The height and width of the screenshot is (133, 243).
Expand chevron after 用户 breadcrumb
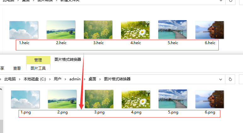pos(66,79)
